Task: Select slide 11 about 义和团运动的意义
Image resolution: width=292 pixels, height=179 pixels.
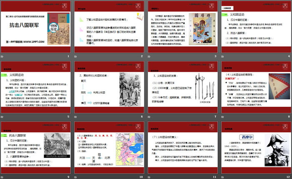Action: (183, 148)
